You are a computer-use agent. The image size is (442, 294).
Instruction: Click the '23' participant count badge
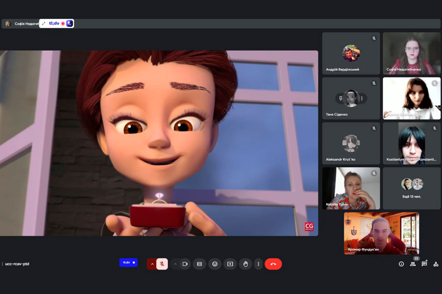coord(416,258)
